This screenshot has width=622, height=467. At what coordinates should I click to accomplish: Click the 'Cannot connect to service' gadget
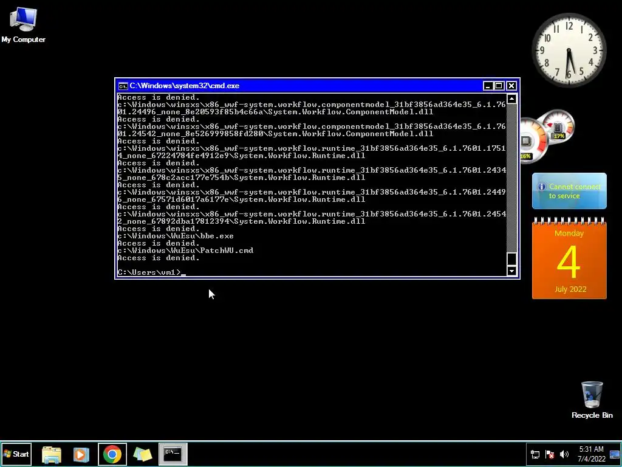click(x=569, y=191)
